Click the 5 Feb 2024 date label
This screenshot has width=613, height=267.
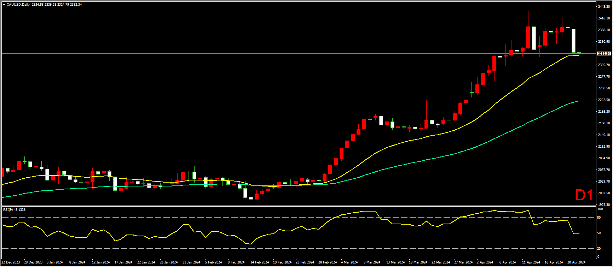pos(214,262)
